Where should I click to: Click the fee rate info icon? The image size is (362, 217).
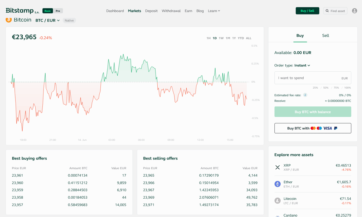305,95
